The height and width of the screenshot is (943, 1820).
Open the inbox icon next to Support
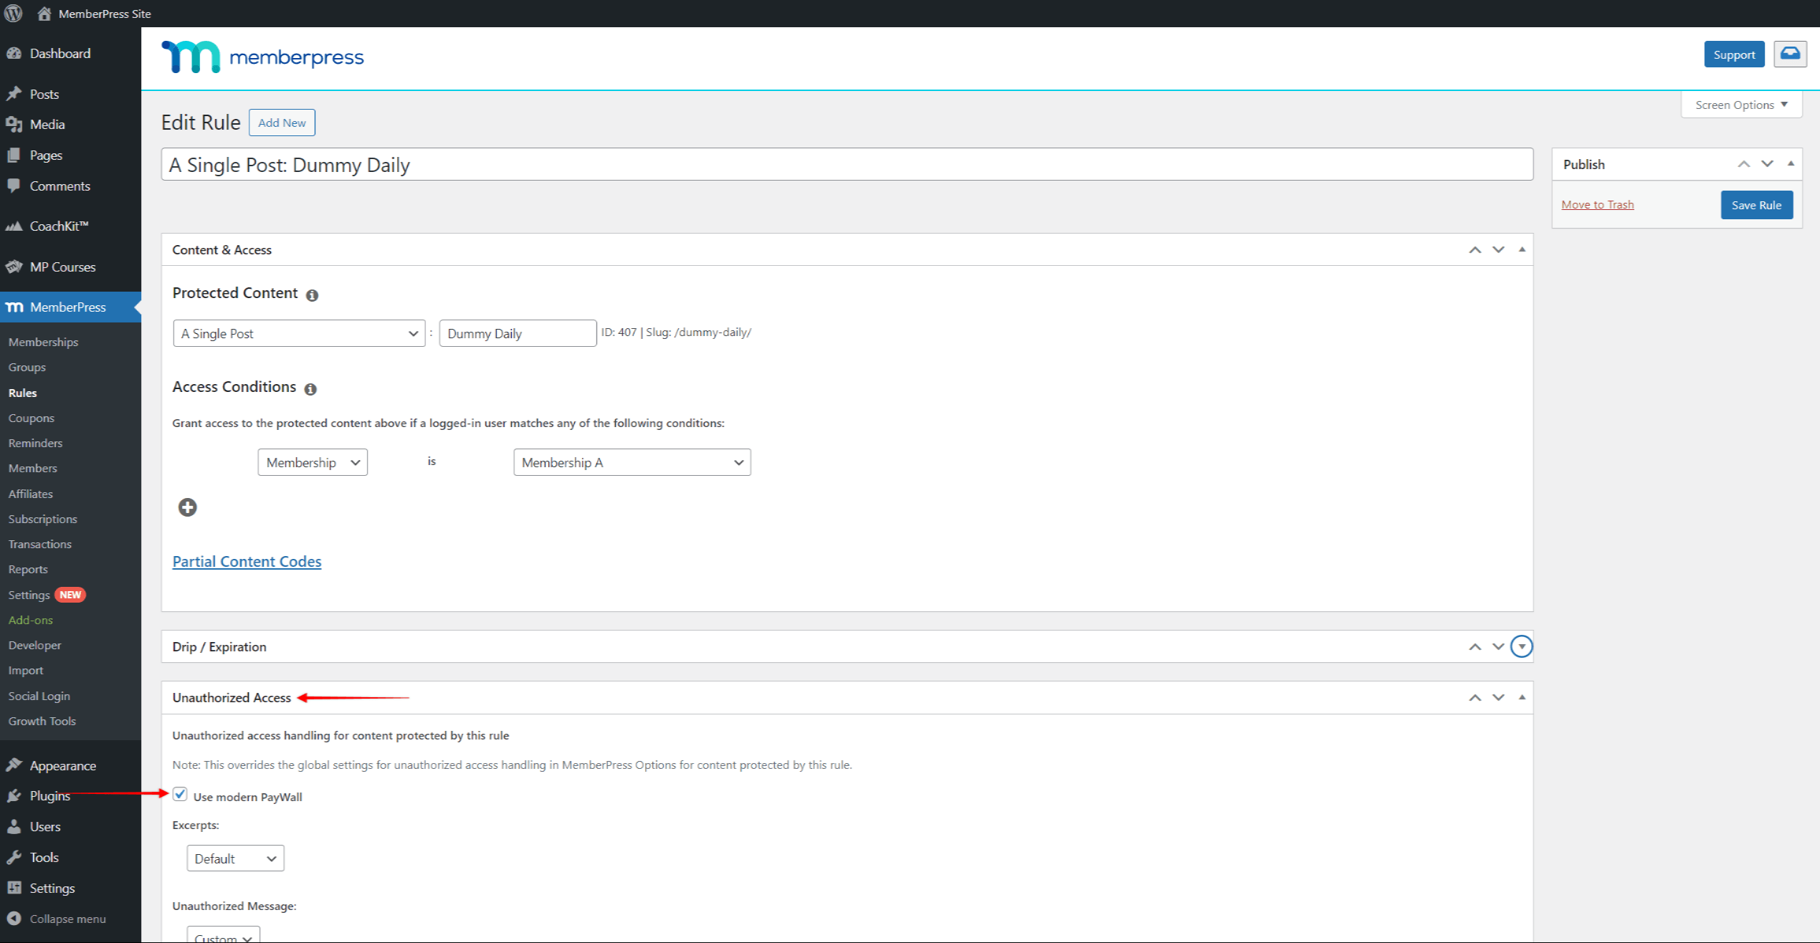(1790, 54)
